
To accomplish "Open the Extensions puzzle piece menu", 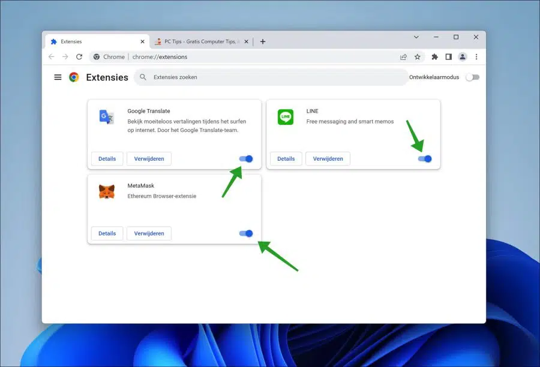I will 434,57.
